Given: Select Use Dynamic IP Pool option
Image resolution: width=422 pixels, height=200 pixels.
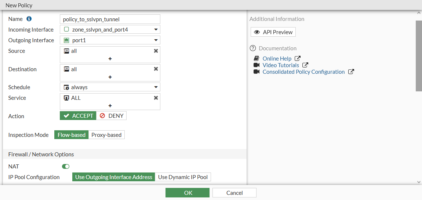Looking at the screenshot, I should [183, 177].
